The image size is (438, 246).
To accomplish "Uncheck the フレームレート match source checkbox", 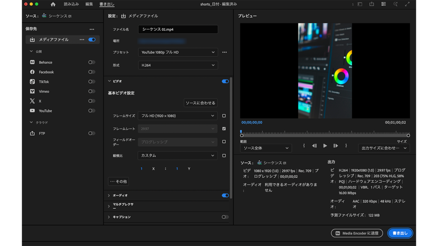I will (x=224, y=129).
